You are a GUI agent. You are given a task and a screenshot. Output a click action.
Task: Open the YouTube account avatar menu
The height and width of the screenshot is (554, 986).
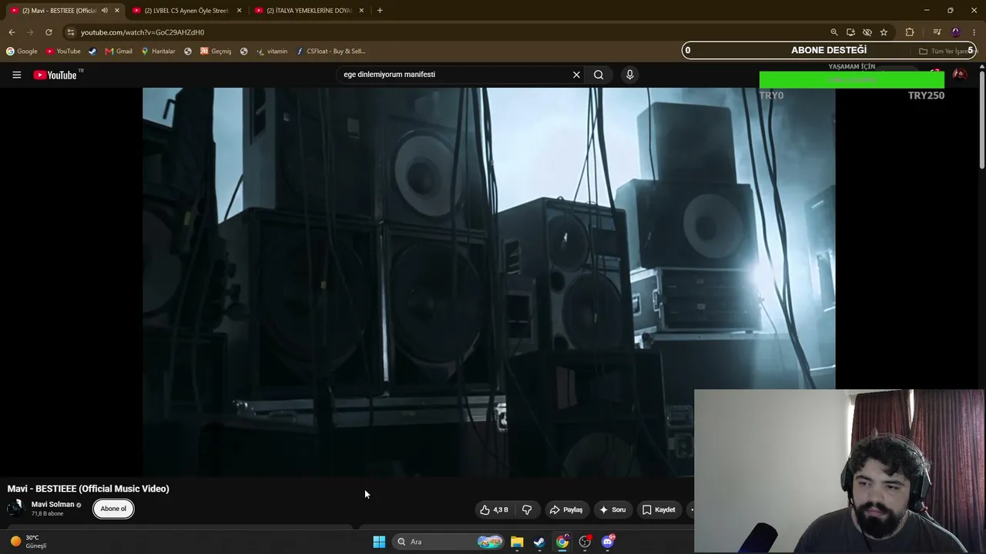coord(959,75)
